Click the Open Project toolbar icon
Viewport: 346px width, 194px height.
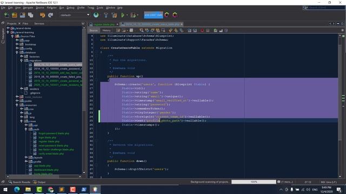click(x=23, y=15)
